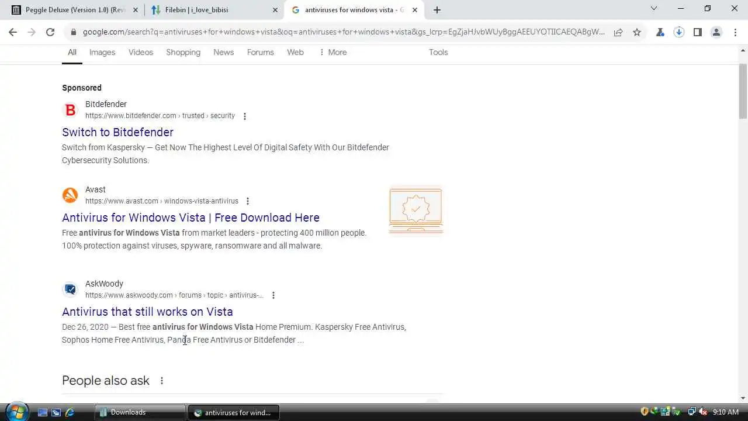Click the forward navigation arrow
The width and height of the screenshot is (748, 421).
coord(32,32)
